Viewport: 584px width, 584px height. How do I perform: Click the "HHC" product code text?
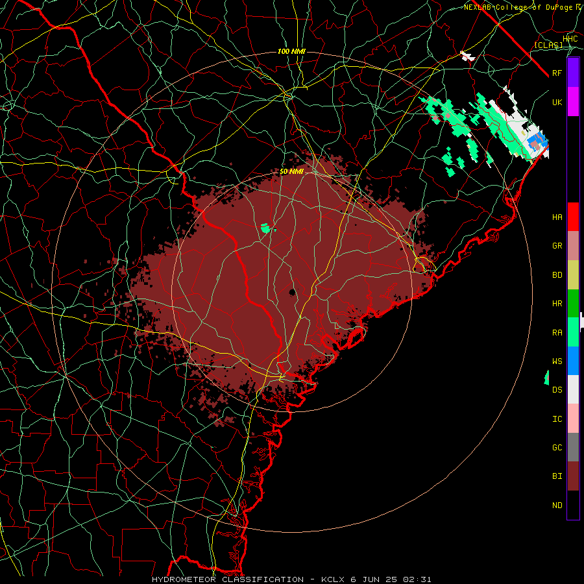pyautogui.click(x=570, y=39)
